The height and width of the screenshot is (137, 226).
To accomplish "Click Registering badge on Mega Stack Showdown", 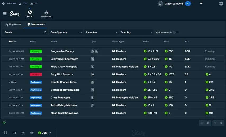I will coord(36,113).
